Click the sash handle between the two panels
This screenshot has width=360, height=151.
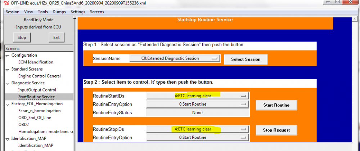(75, 17)
